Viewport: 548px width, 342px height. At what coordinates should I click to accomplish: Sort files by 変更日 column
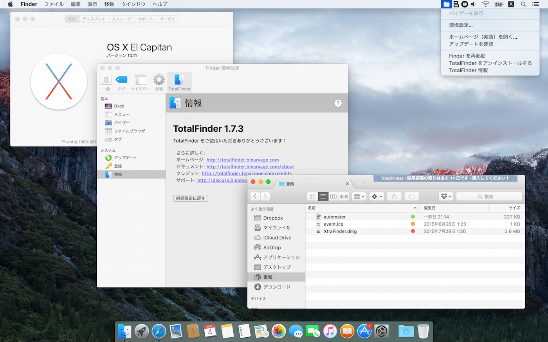tap(454, 208)
